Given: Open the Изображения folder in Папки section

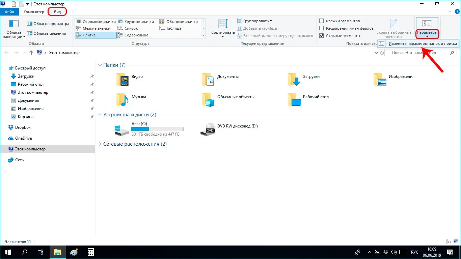Looking at the screenshot, I should pos(380,80).
